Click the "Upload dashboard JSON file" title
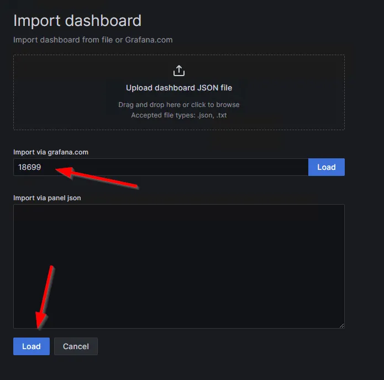The height and width of the screenshot is (380, 384). (178, 88)
